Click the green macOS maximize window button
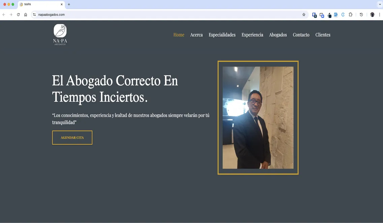This screenshot has height=223, width=383. [x=13, y=4]
